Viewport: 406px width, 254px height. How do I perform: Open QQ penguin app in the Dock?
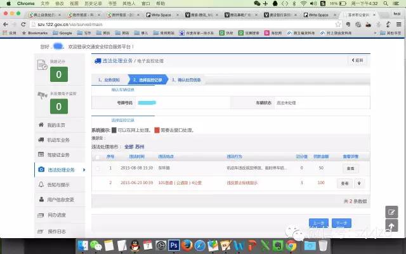coord(134,245)
